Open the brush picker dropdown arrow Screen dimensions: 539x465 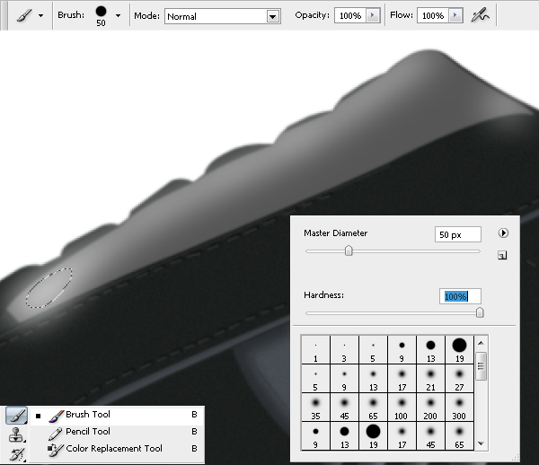click(118, 15)
